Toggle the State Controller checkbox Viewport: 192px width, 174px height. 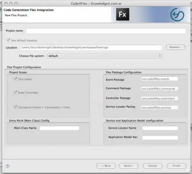(x=15, y=92)
